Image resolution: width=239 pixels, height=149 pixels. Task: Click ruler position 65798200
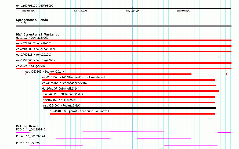click(29, 11)
